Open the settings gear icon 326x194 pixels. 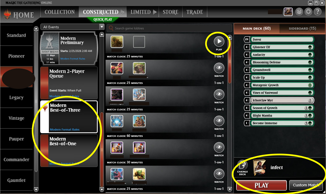click(x=308, y=12)
